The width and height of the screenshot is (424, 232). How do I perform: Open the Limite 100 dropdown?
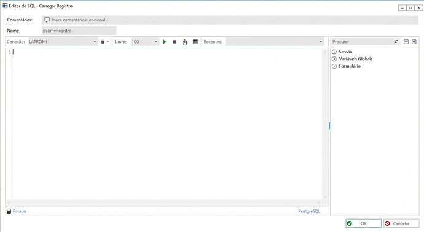(144, 42)
